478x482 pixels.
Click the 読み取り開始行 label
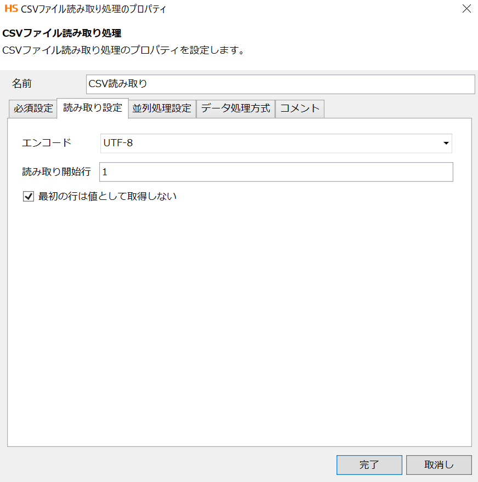pyautogui.click(x=56, y=172)
